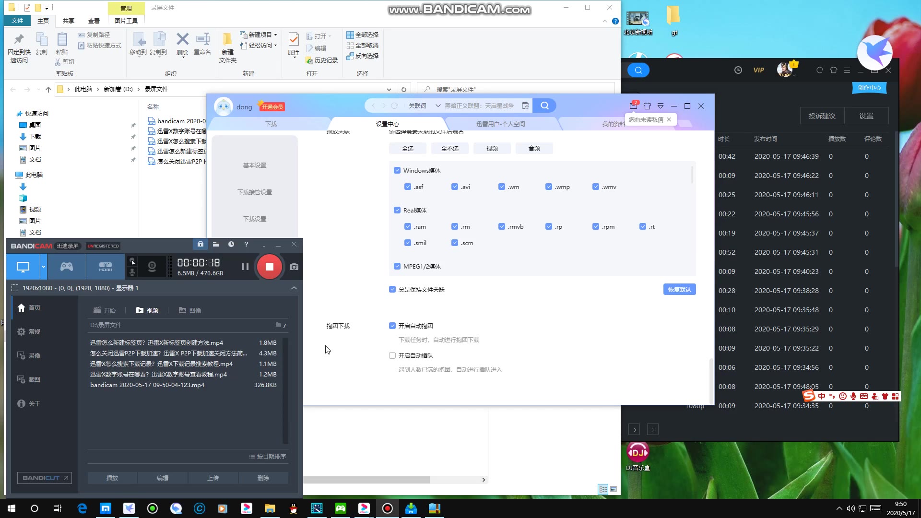Switch to Bandicam 开始 tab
Viewport: 921px width, 518px height.
point(105,310)
